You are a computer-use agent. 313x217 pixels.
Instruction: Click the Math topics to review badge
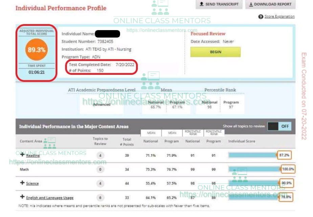100,169
